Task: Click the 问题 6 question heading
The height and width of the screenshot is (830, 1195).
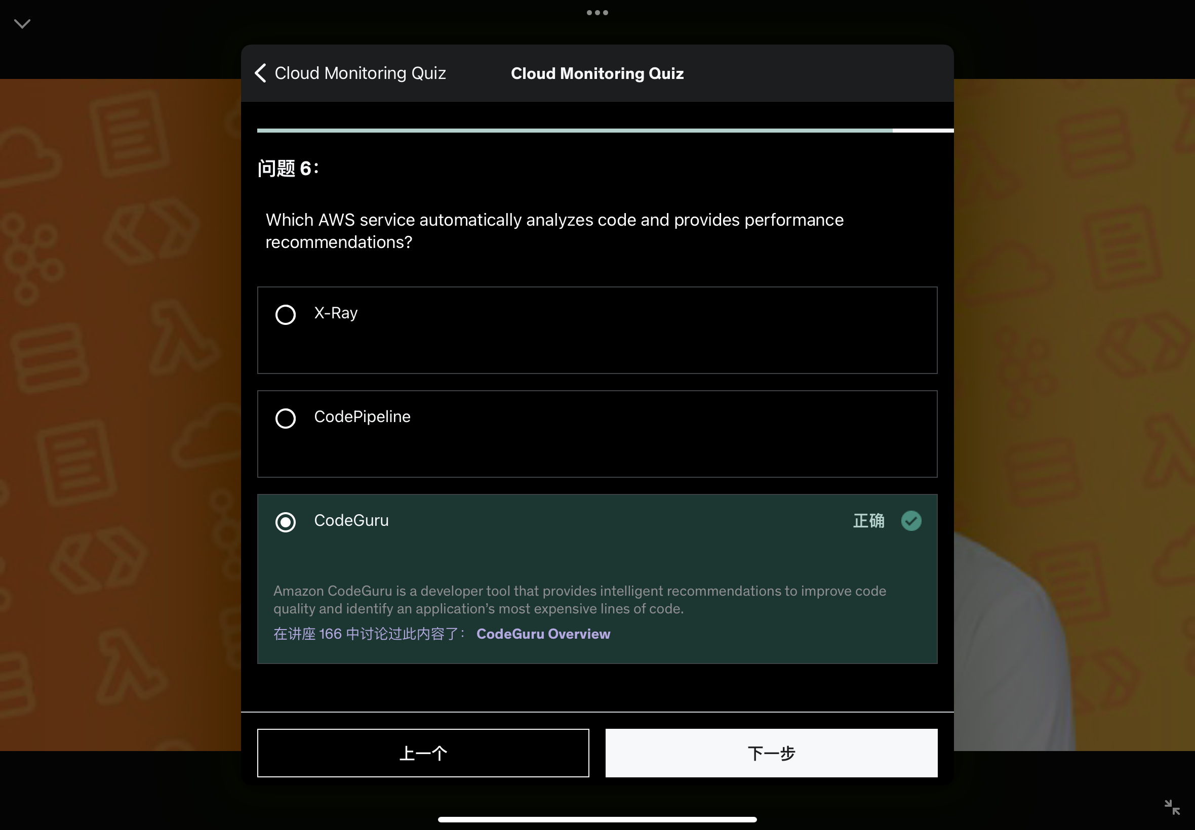Action: (288, 169)
